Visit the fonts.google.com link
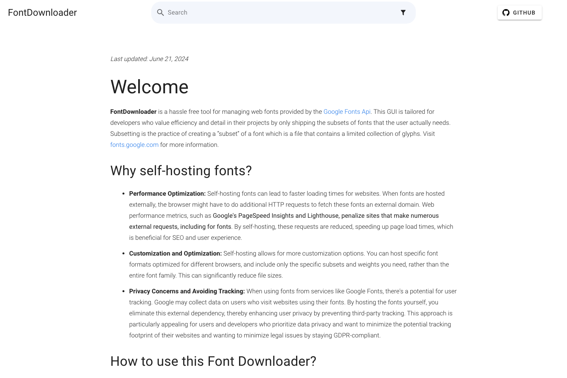 (134, 145)
